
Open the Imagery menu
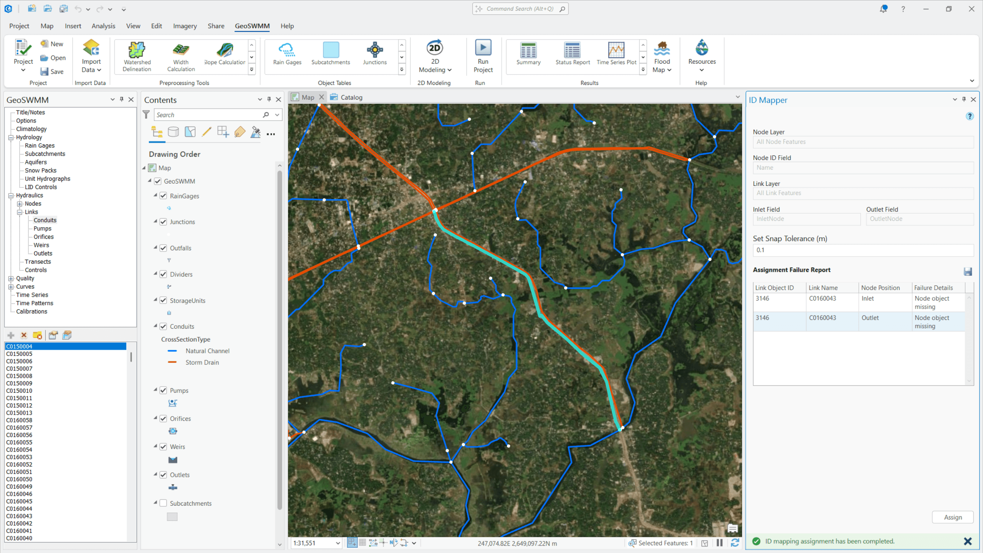coord(185,26)
